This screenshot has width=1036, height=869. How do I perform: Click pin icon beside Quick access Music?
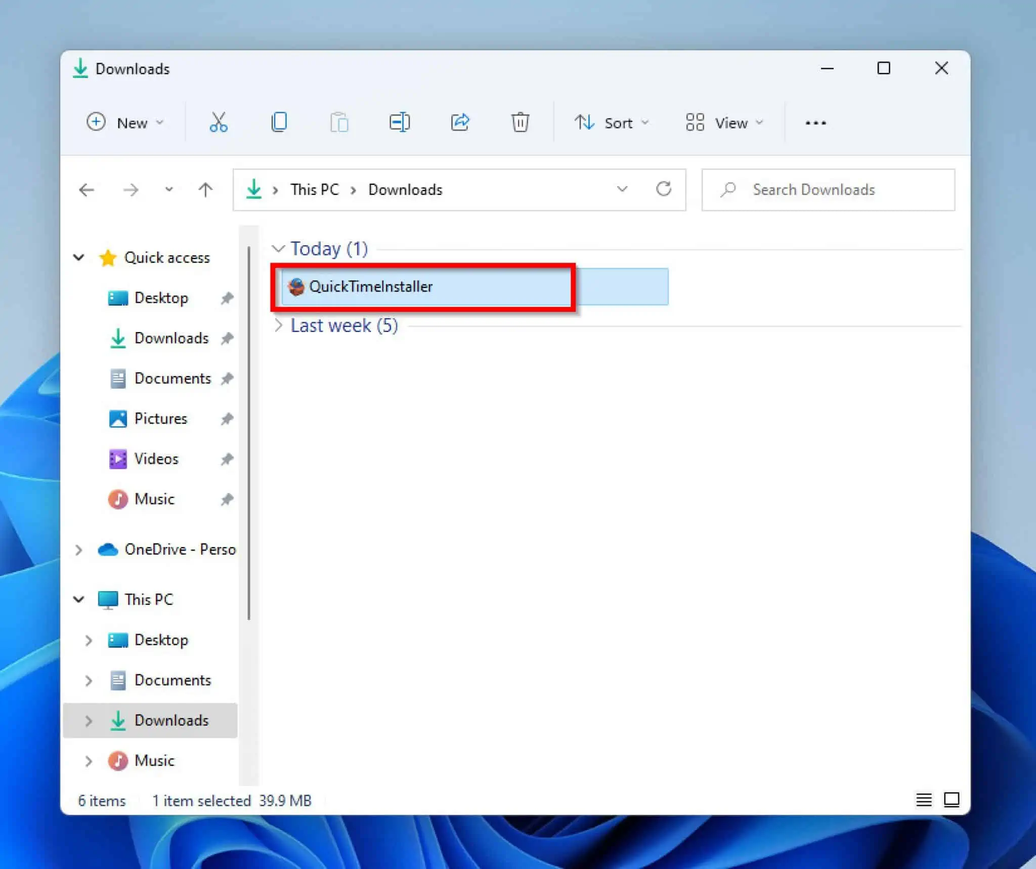[227, 499]
